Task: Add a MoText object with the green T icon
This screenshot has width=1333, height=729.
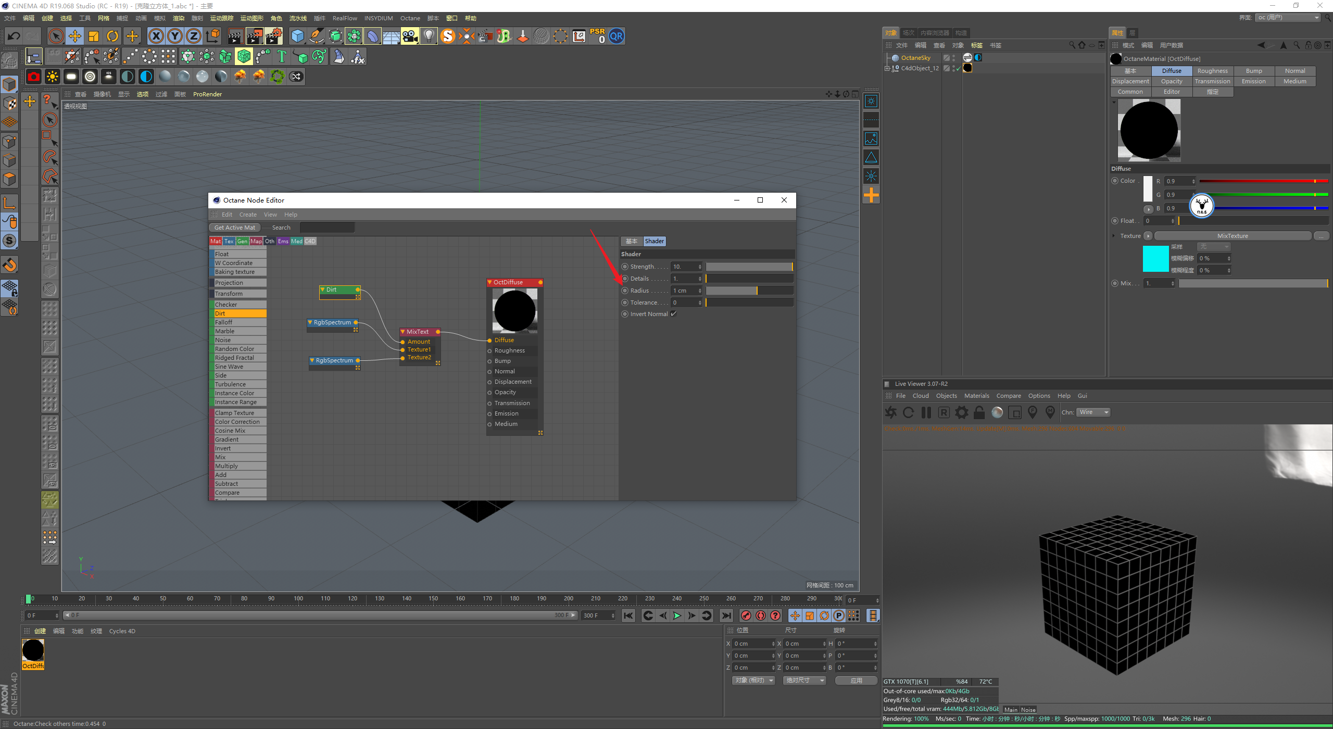Action: [x=282, y=56]
